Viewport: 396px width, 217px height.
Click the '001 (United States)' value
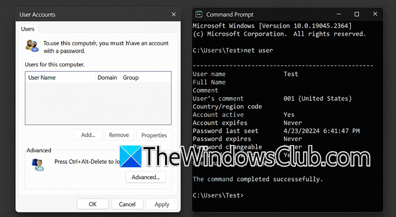(317, 99)
